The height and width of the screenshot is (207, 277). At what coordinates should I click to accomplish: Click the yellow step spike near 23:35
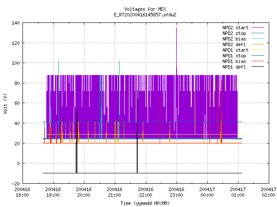click(x=195, y=111)
